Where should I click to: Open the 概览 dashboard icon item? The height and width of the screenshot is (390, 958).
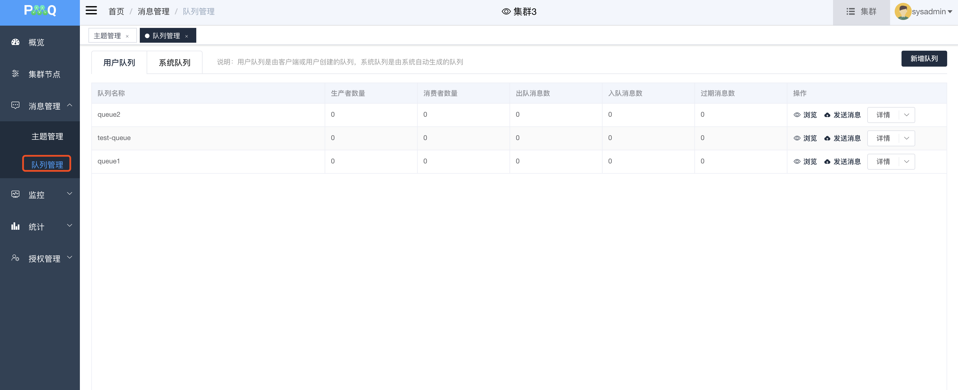click(15, 42)
